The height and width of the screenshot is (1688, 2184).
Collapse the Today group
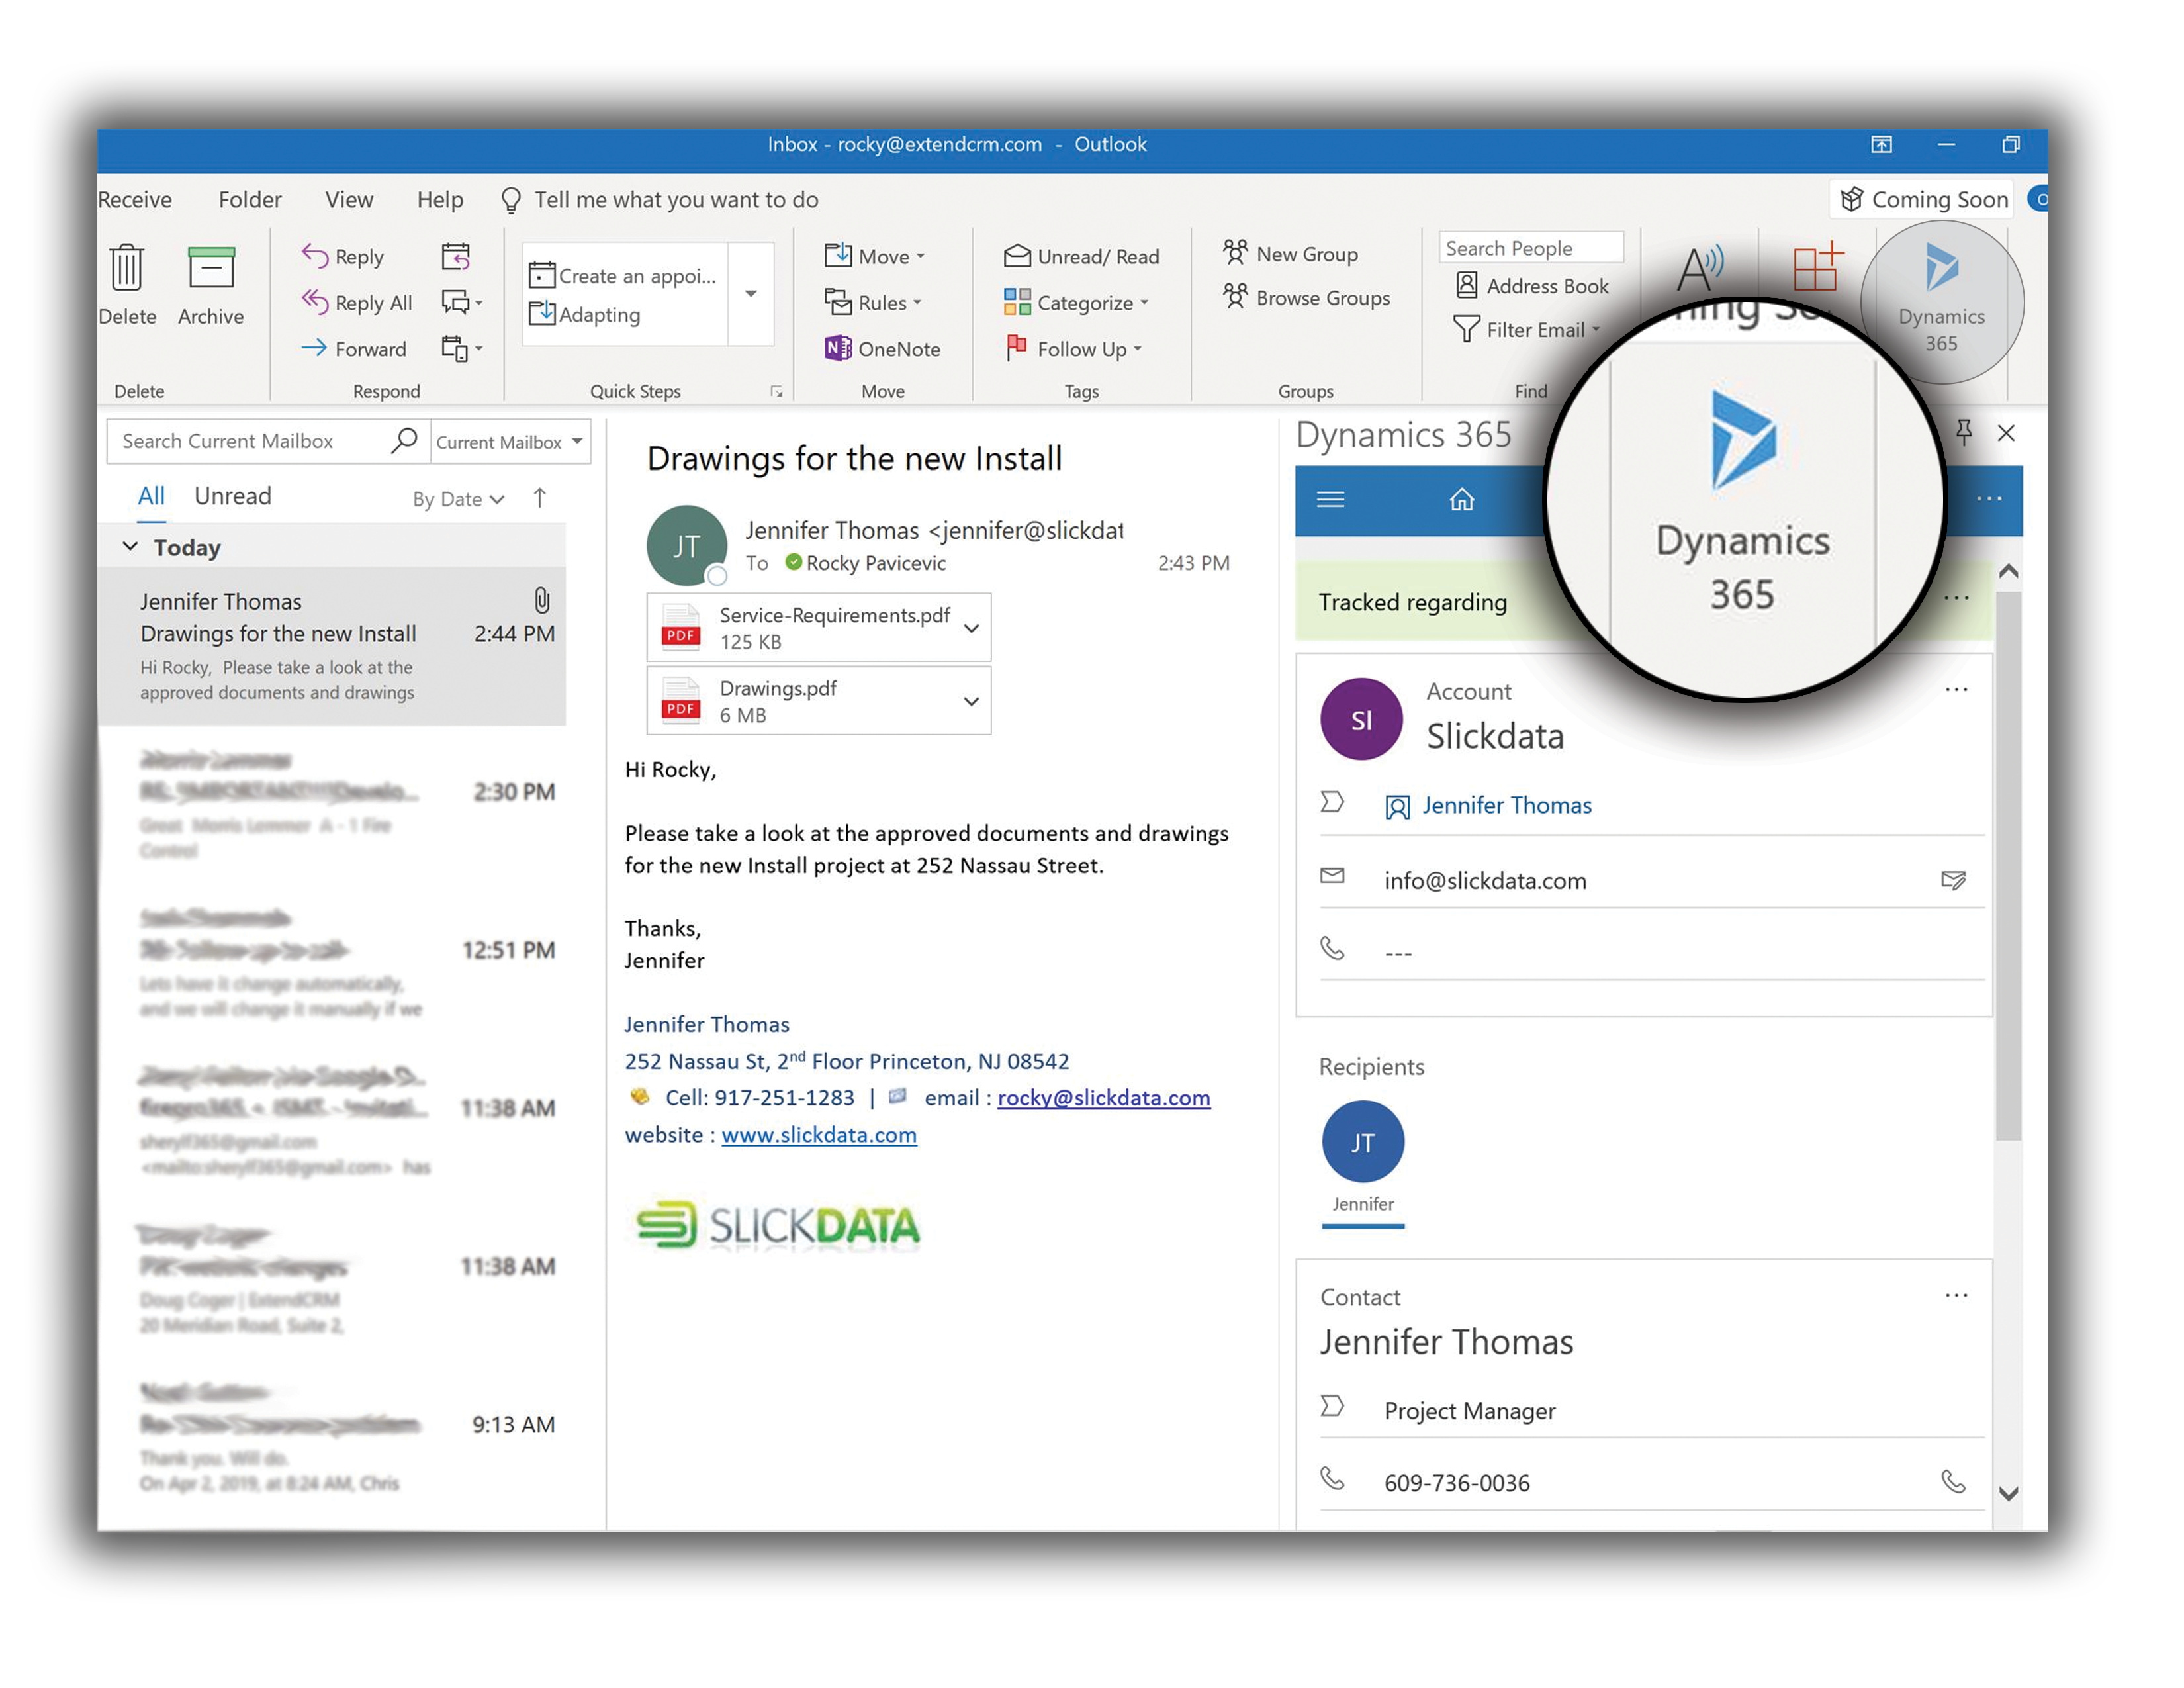130,547
